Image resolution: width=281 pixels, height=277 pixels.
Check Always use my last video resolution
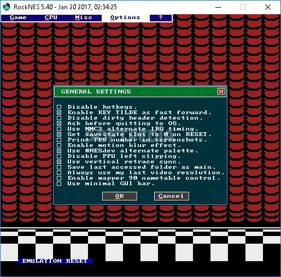click(59, 173)
